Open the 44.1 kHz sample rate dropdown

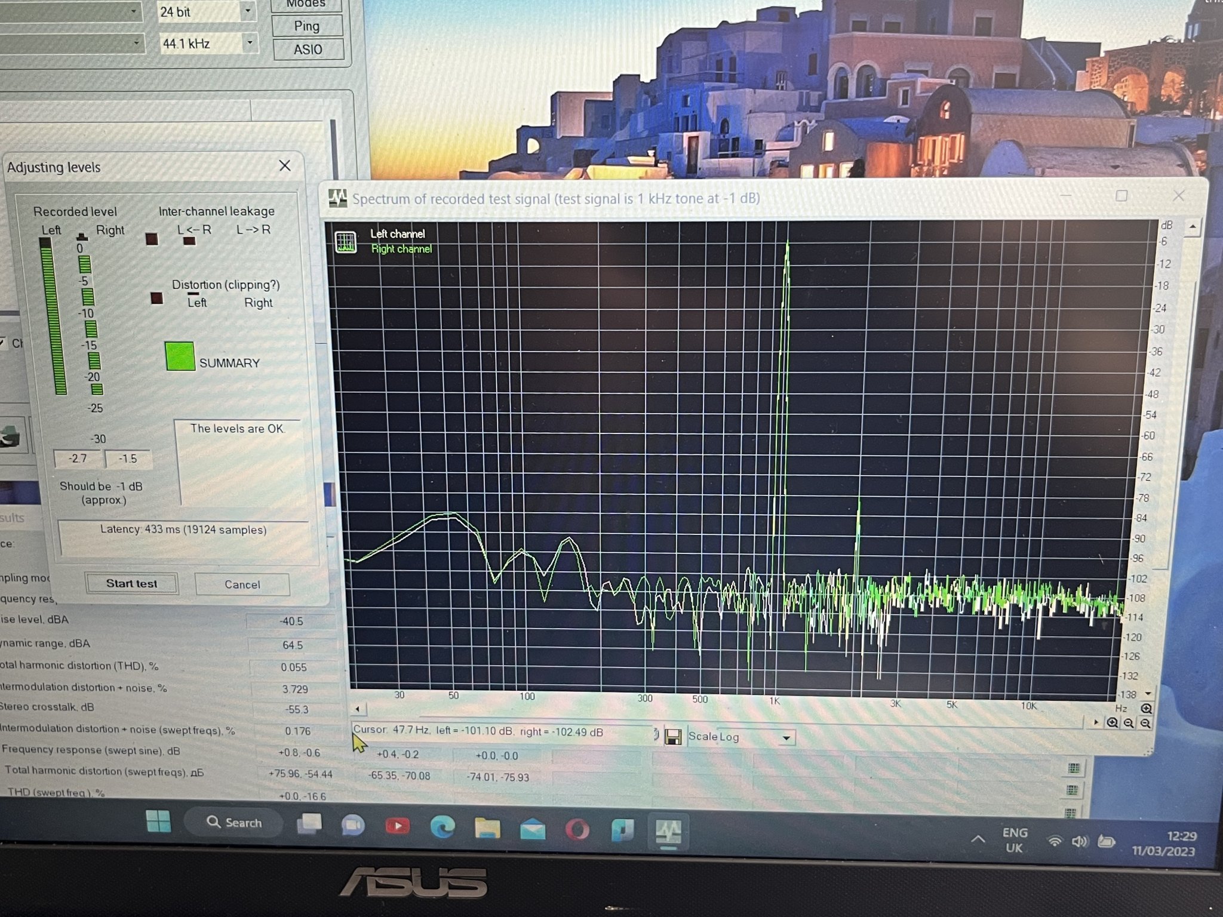(x=250, y=42)
